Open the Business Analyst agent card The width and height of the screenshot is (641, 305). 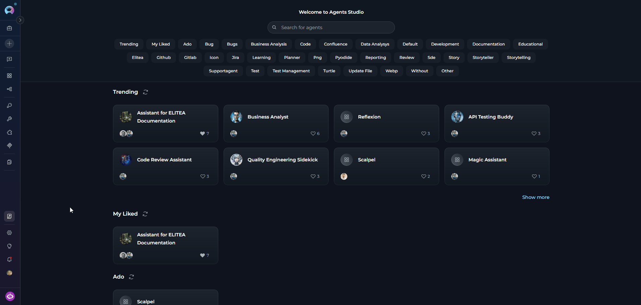tap(276, 124)
